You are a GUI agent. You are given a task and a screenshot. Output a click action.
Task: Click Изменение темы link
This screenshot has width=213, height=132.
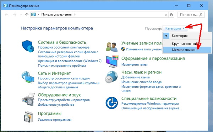point(134,65)
